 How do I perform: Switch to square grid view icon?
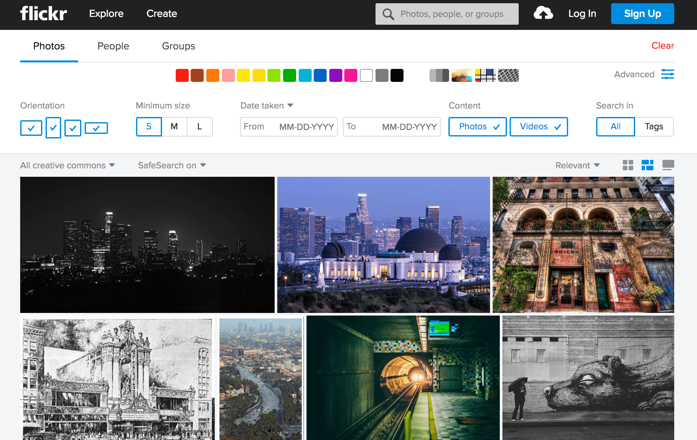coord(628,165)
